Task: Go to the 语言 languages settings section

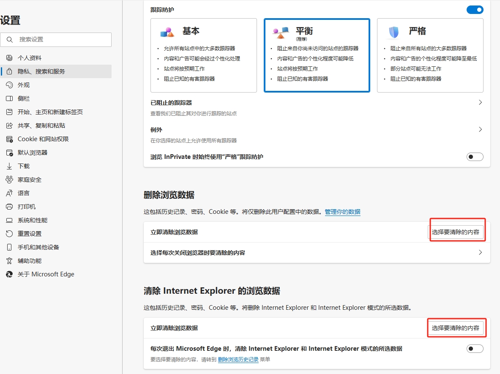Action: pos(24,193)
